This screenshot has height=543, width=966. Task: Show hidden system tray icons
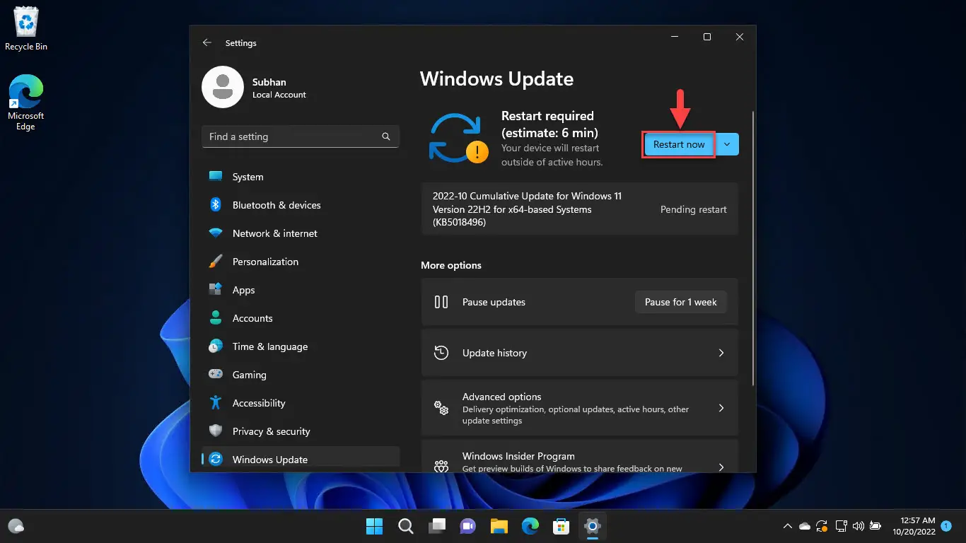click(x=788, y=526)
